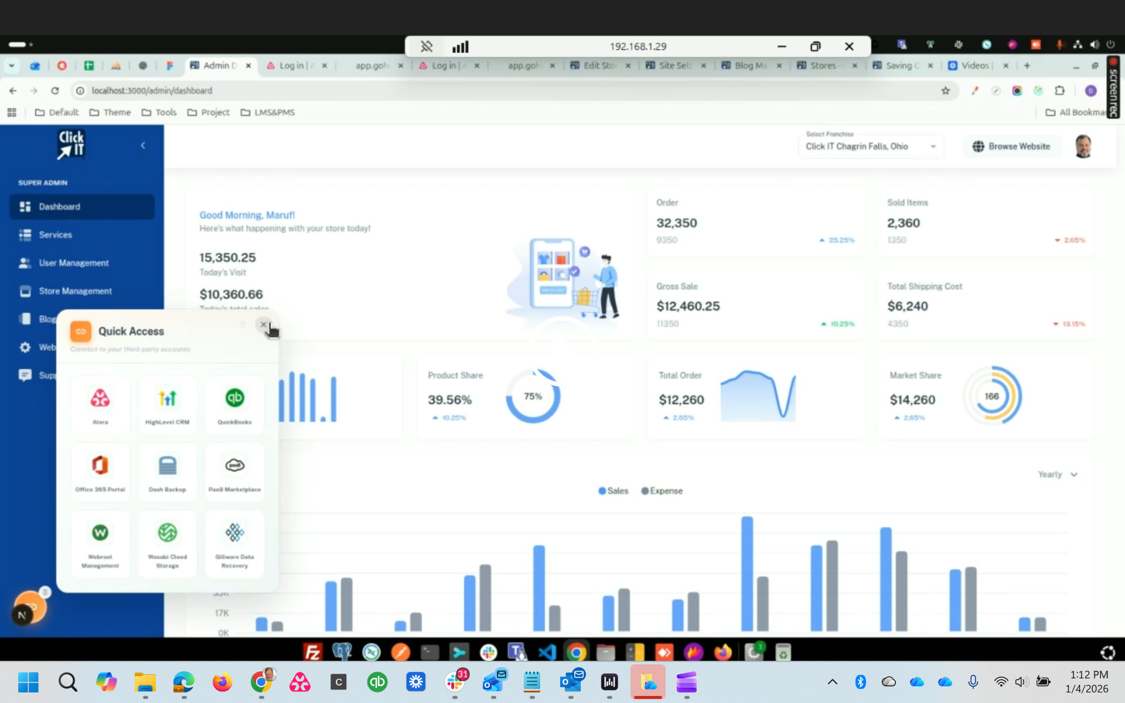The image size is (1125, 703).
Task: Open the HighLevel CRM tile
Action: 168,404
